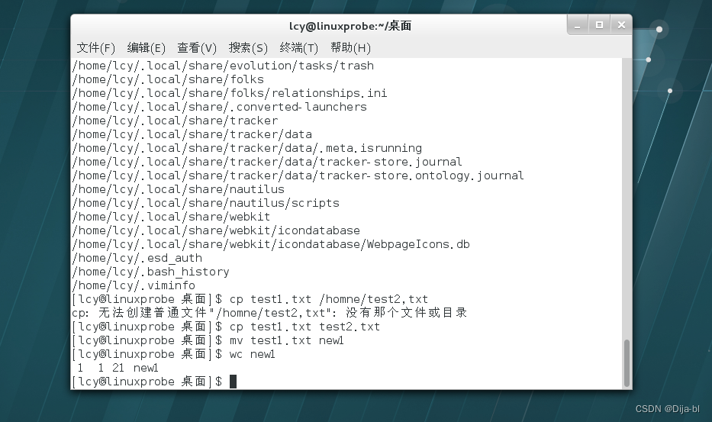
Task: Click the command wc new1
Action: pyautogui.click(x=253, y=354)
